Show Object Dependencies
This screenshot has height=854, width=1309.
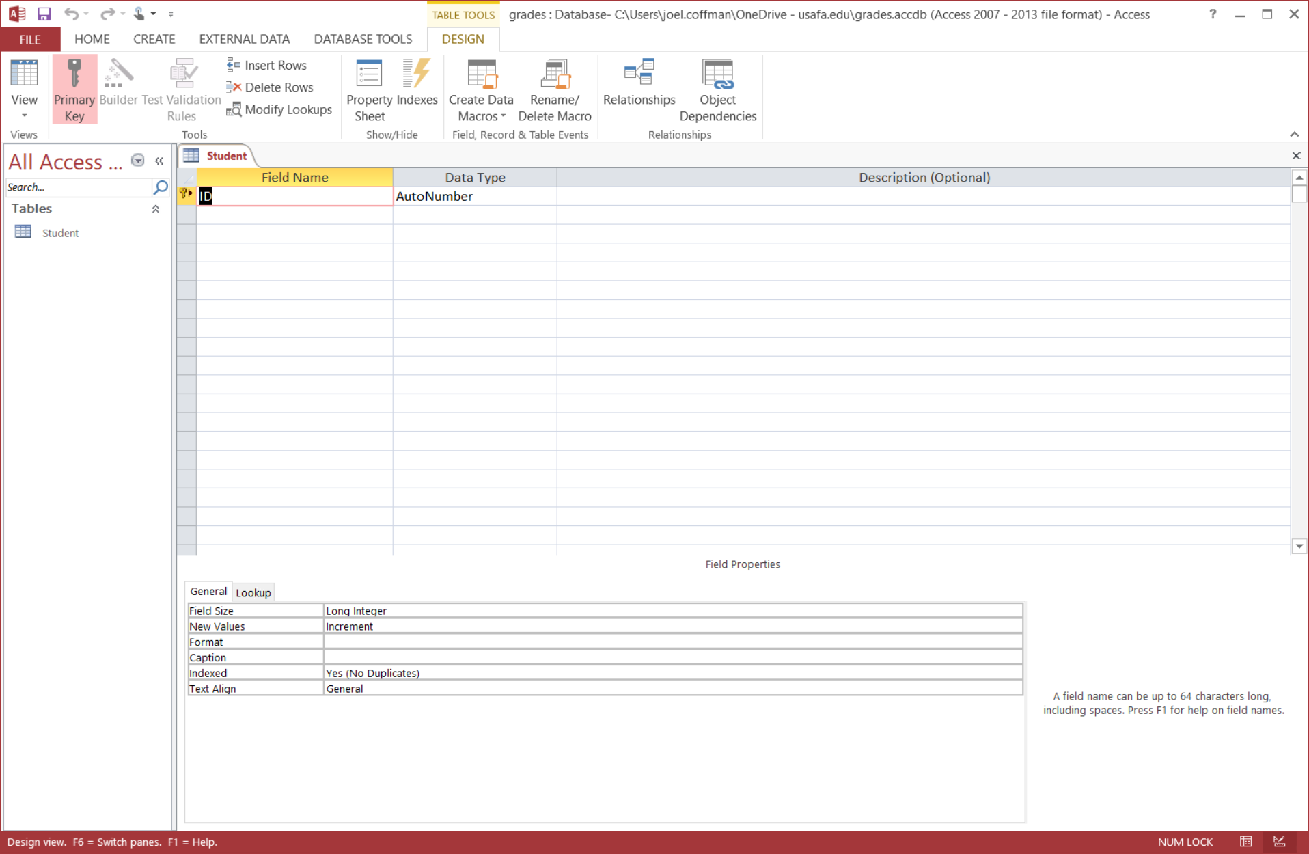(x=717, y=89)
